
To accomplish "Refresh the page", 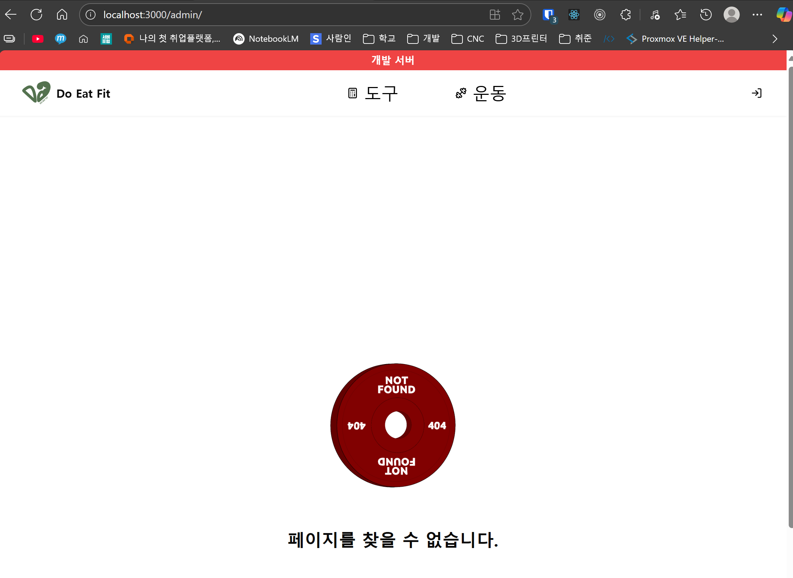I will (36, 15).
